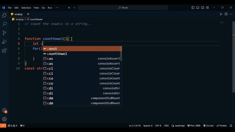Screen dimensions: 235x132
Task: Open editor More Actions ellipsis
Action: (x=231, y=14)
